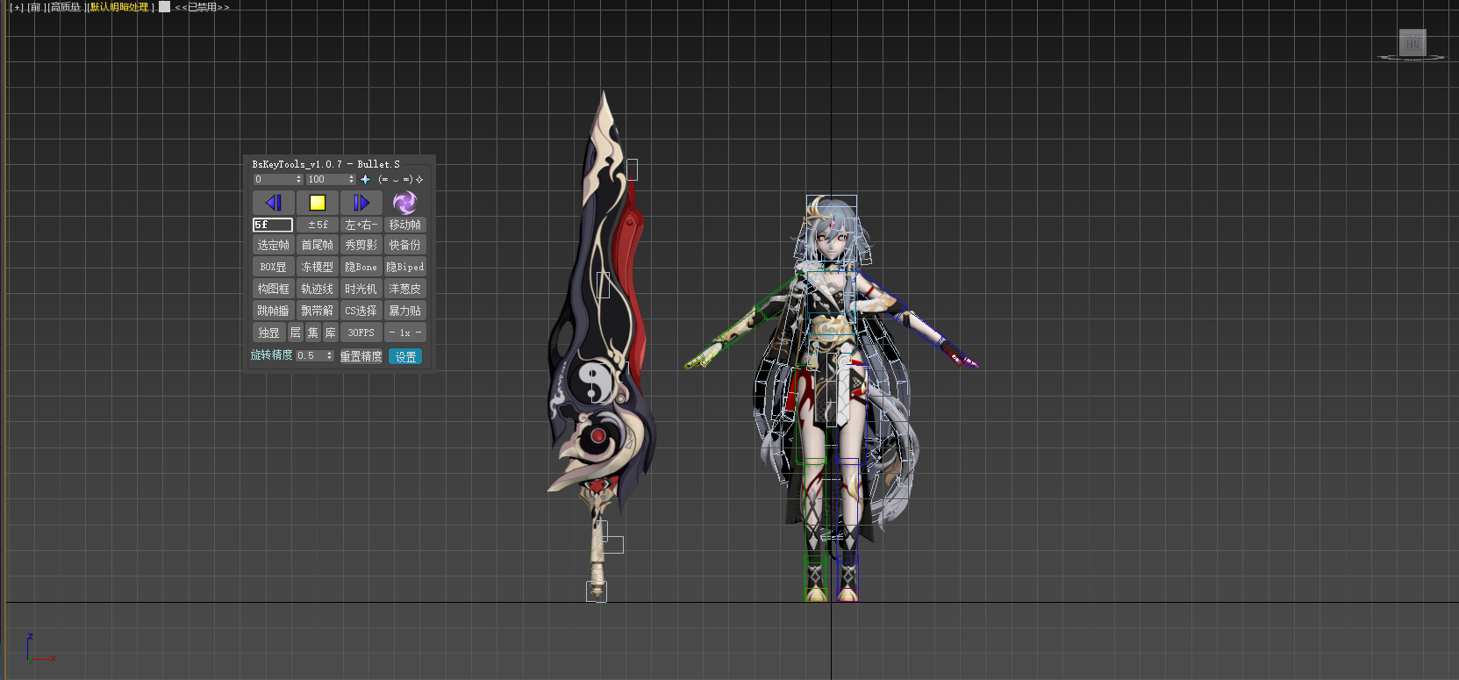
Task: Click the 暴力贴 button
Action: (405, 311)
